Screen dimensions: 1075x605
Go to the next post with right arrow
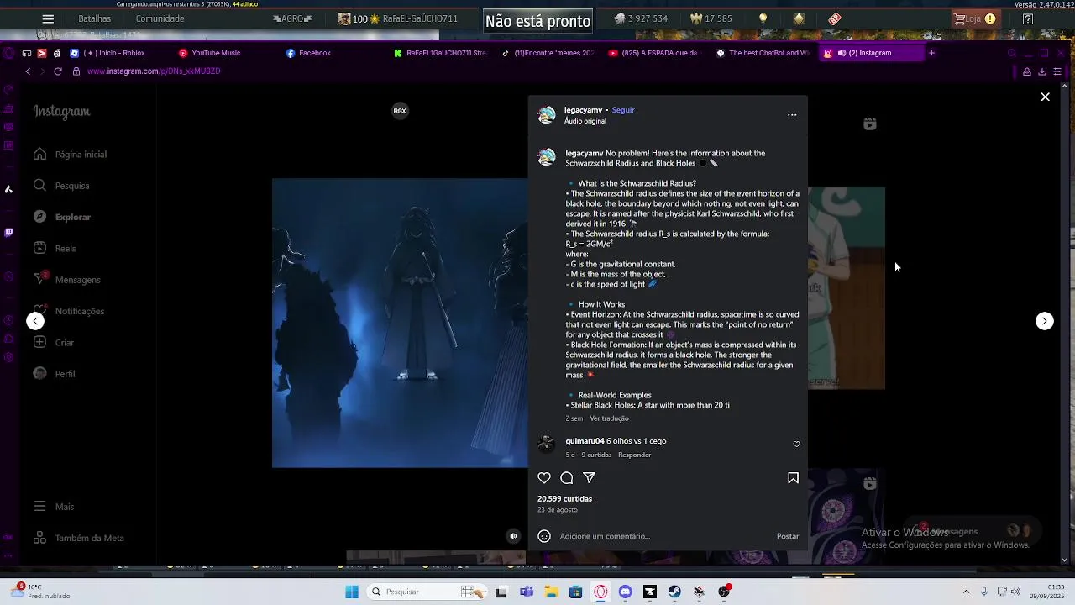[1044, 321]
